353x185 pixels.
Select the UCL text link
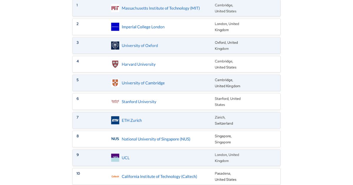point(126,158)
